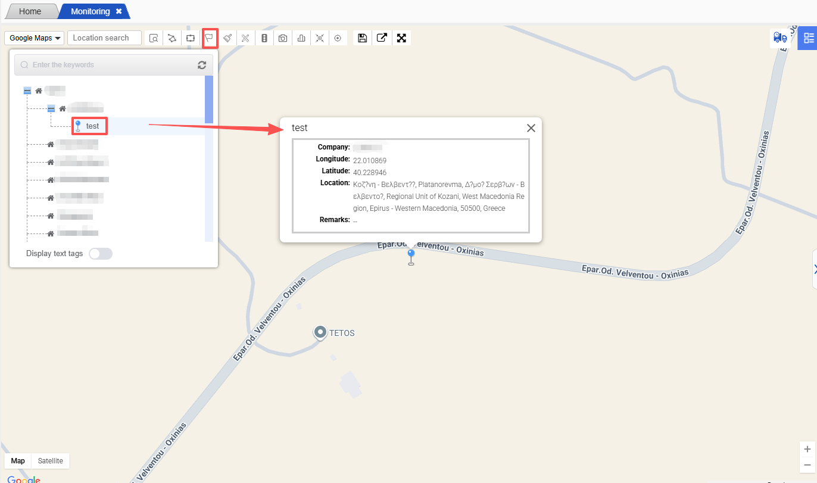Click the map zoom in plus button
The image size is (817, 483).
(x=807, y=449)
